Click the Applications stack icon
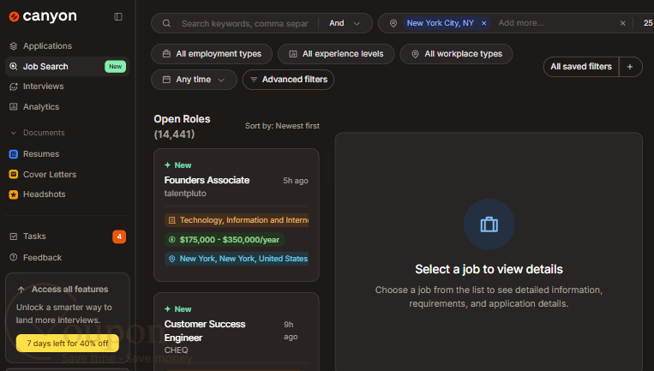654x371 pixels. coord(14,46)
